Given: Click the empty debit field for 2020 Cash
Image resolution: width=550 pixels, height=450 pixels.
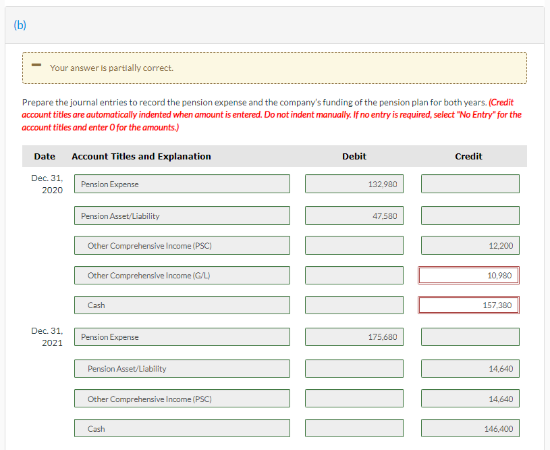Looking at the screenshot, I should click(354, 305).
